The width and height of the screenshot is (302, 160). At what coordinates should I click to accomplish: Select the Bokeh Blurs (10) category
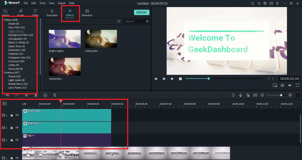pyautogui.click(x=18, y=84)
